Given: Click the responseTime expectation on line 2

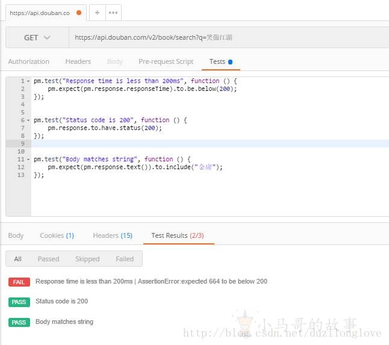Looking at the screenshot, I should point(142,89).
